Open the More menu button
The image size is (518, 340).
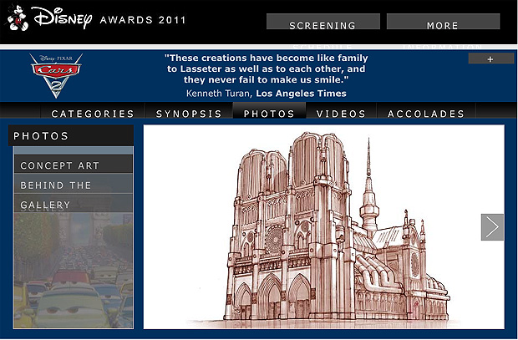(443, 22)
